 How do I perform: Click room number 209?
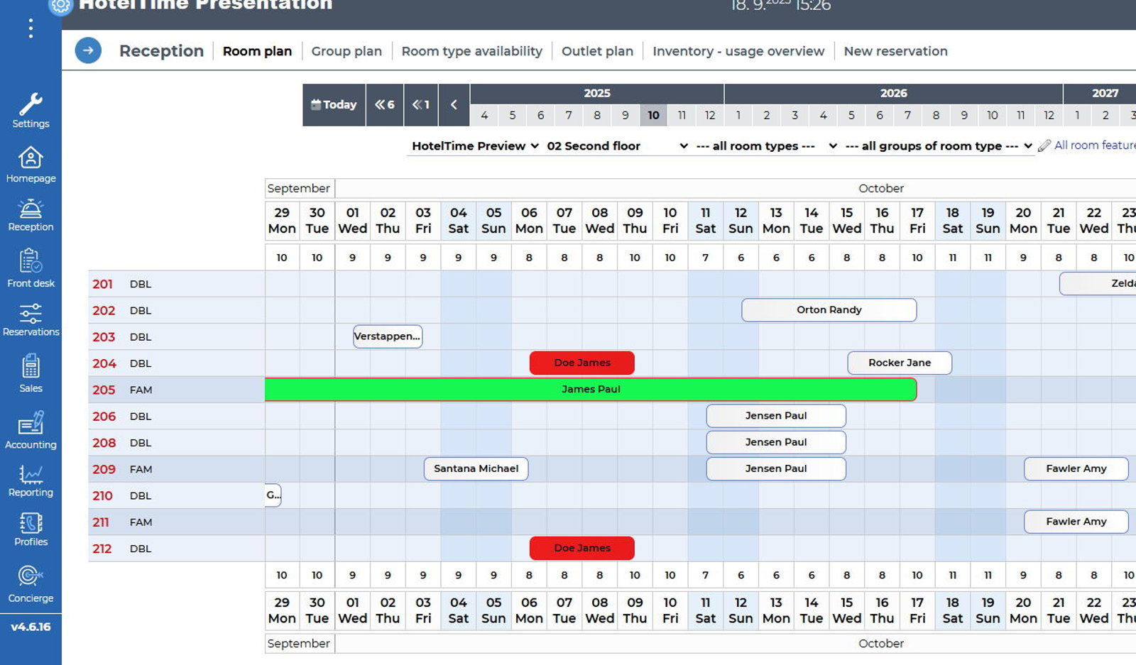[104, 469]
